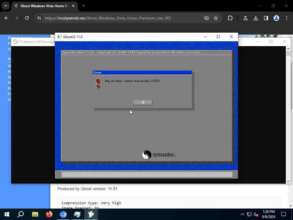This screenshot has height=220, width=293.
Task: Click the Ghost32 11.0 title bar icon
Action: point(60,37)
